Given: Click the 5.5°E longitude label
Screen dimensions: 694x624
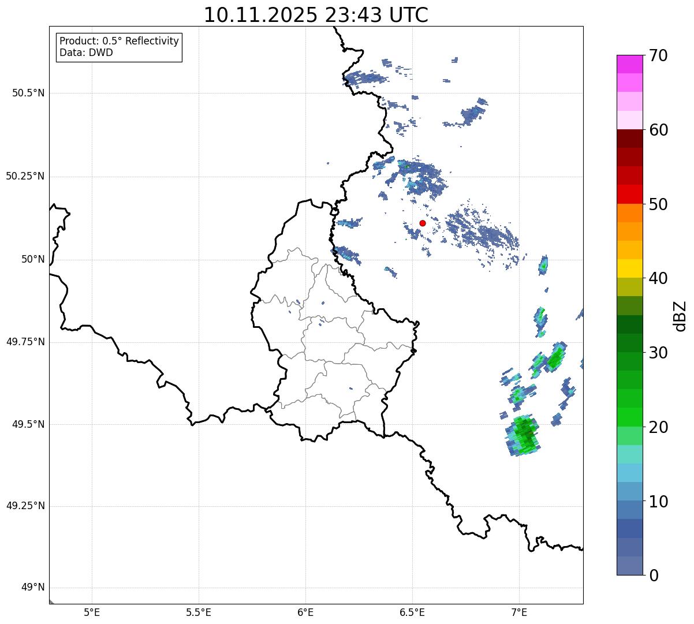Looking at the screenshot, I should click(199, 612).
